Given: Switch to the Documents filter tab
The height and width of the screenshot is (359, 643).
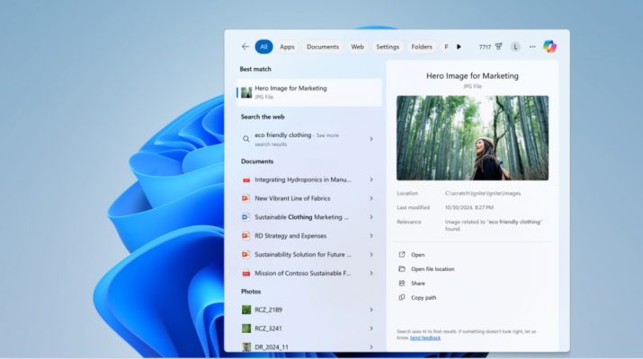Looking at the screenshot, I should point(323,47).
